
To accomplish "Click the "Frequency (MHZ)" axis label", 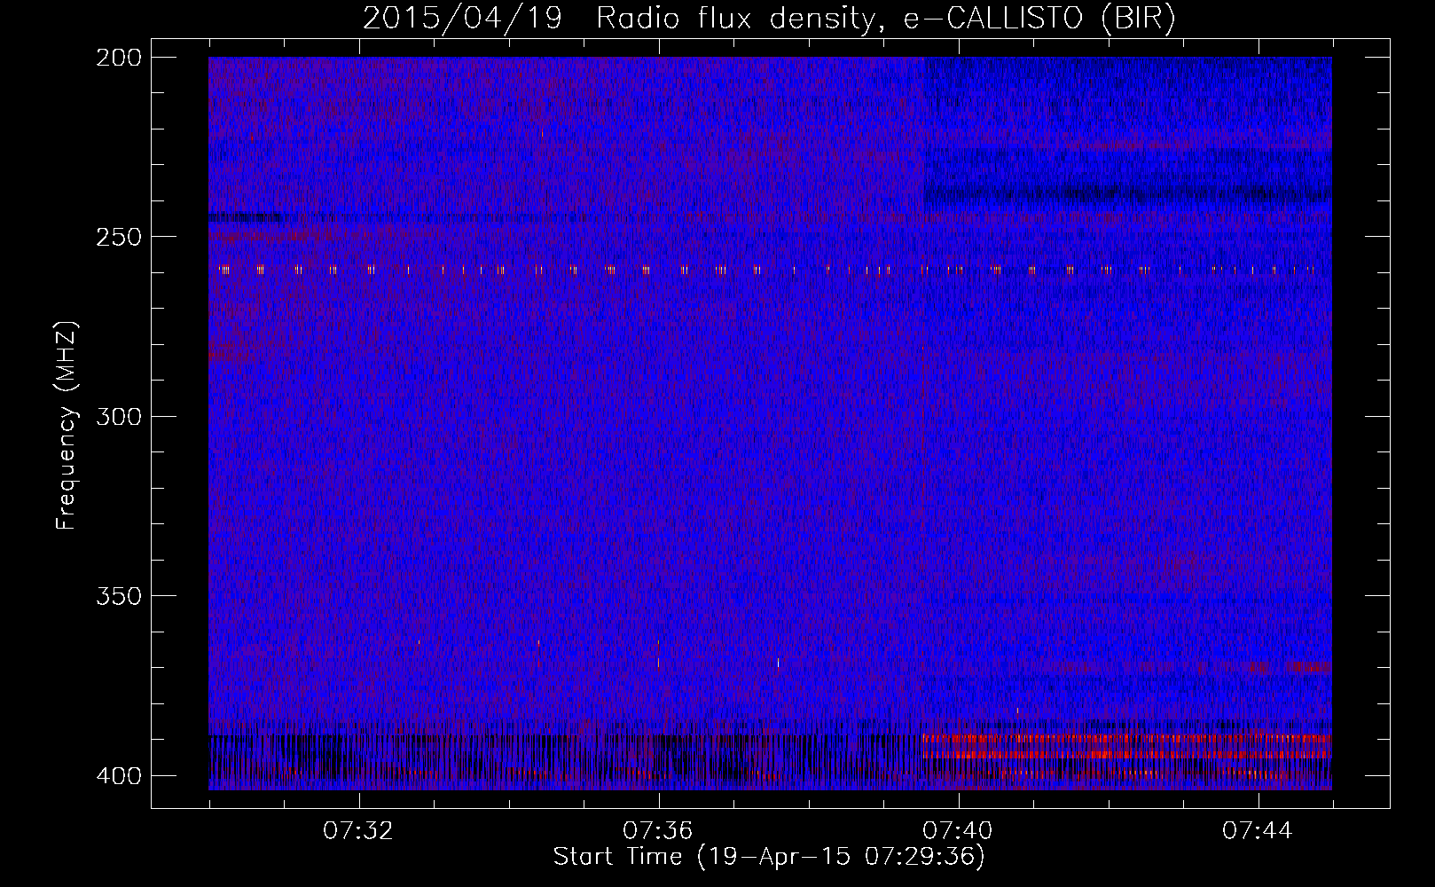I will 67,426.
